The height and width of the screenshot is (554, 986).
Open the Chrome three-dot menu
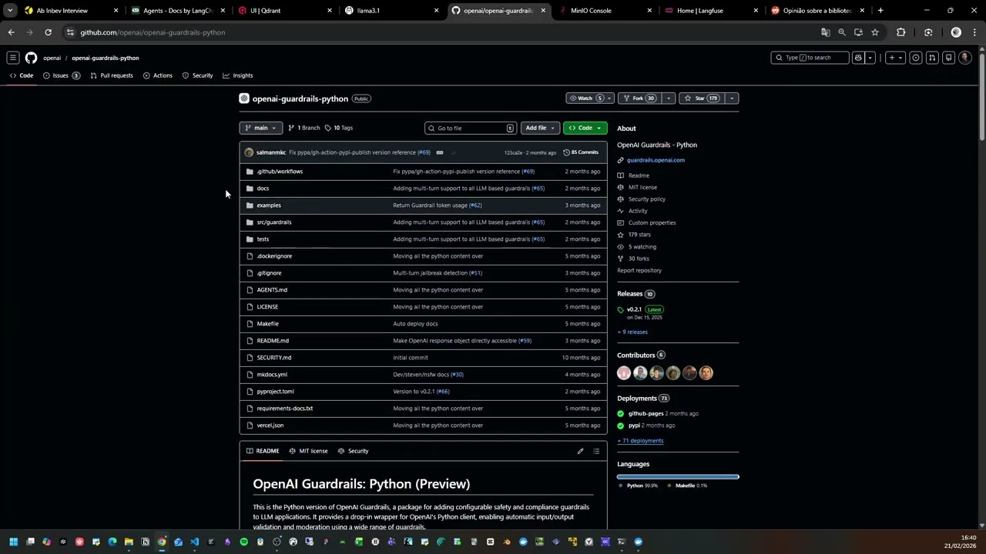click(974, 32)
